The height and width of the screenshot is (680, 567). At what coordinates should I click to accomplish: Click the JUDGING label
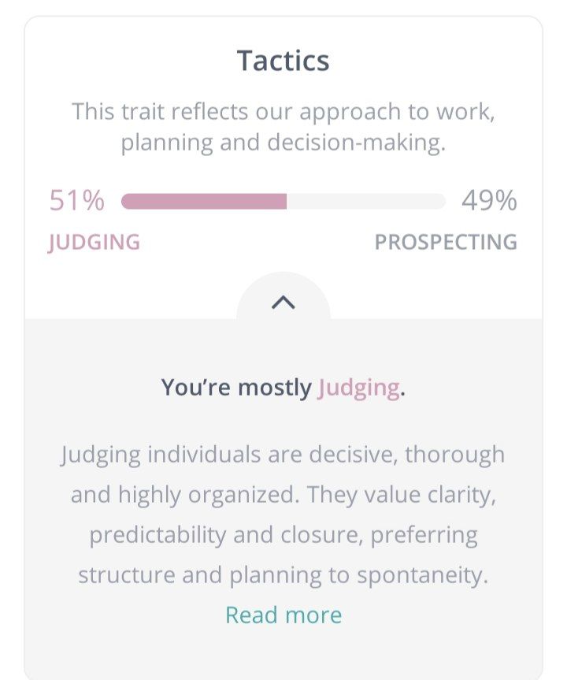[94, 243]
